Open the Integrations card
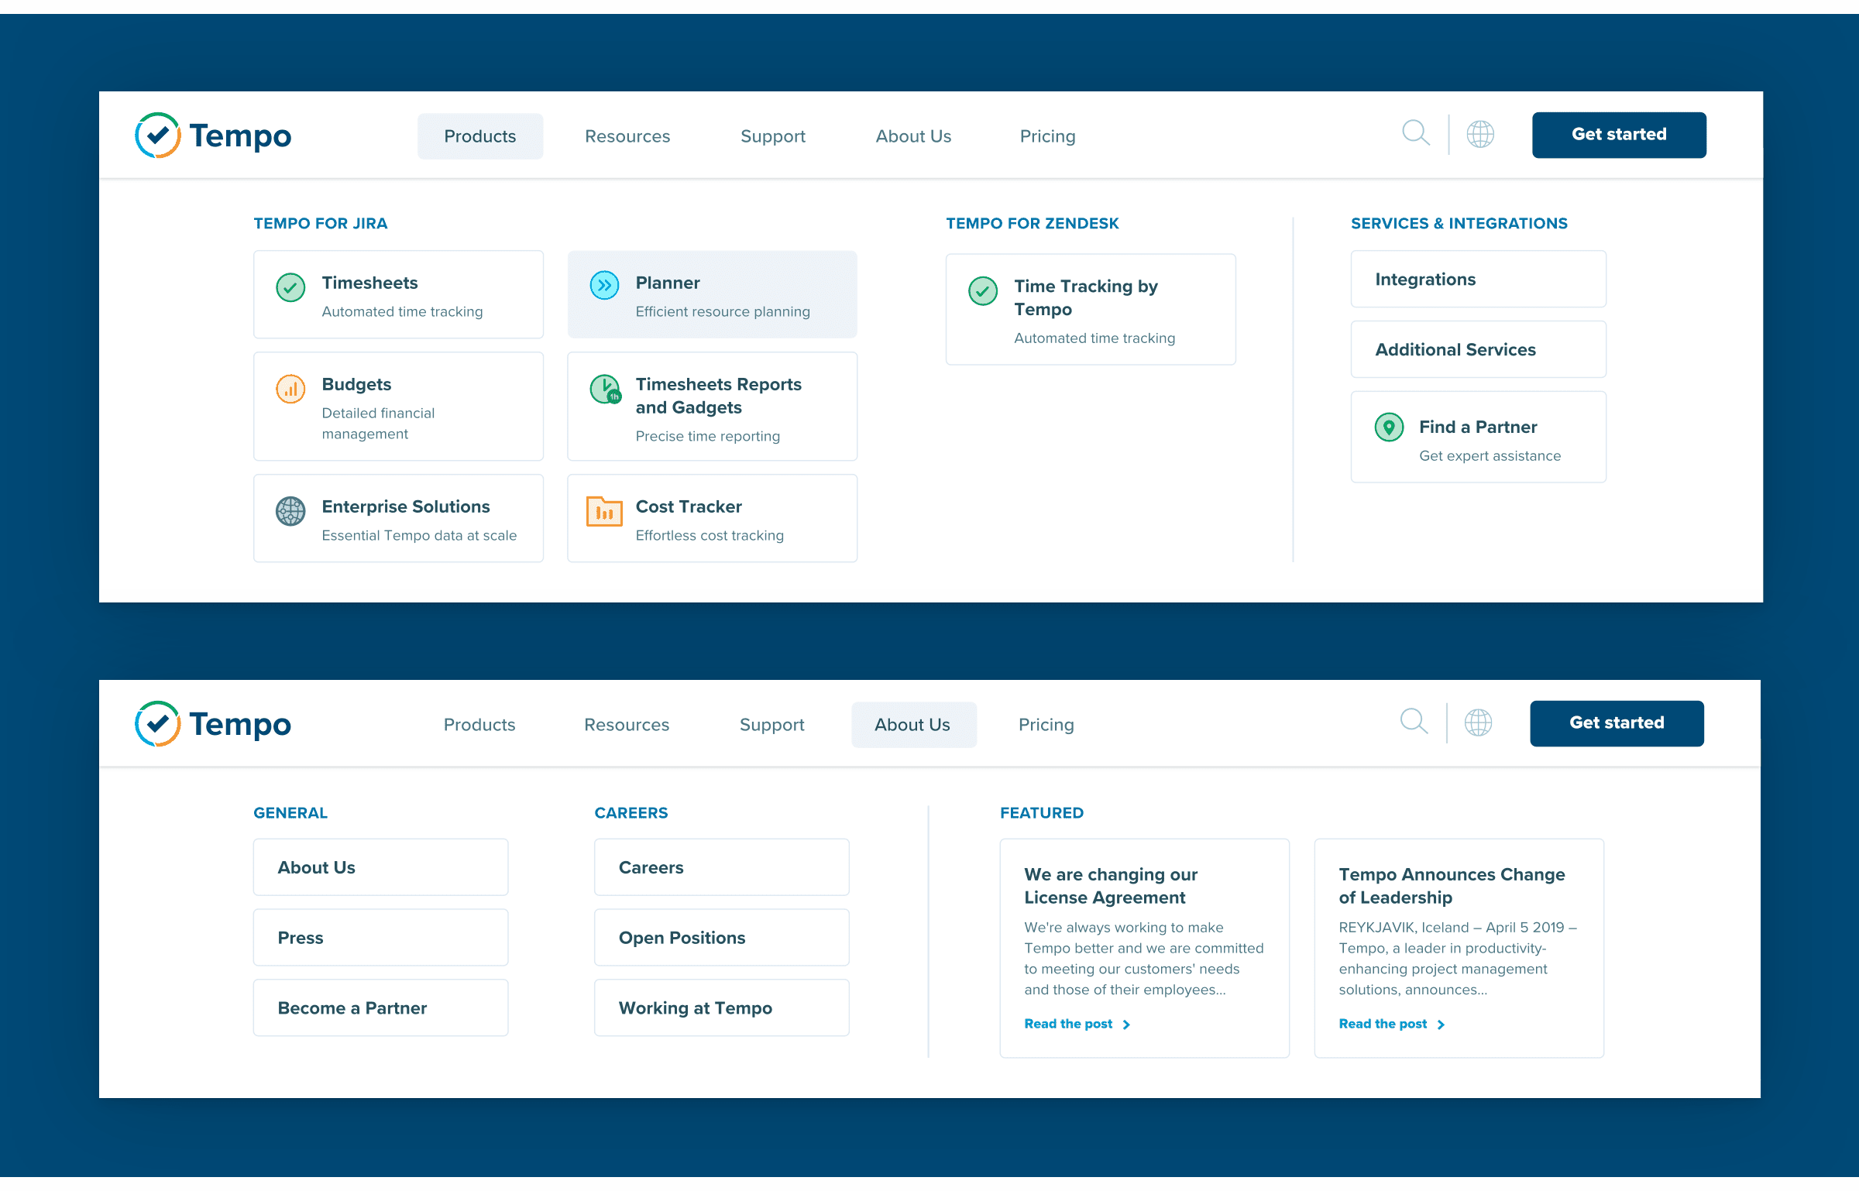This screenshot has width=1859, height=1191. pos(1477,280)
